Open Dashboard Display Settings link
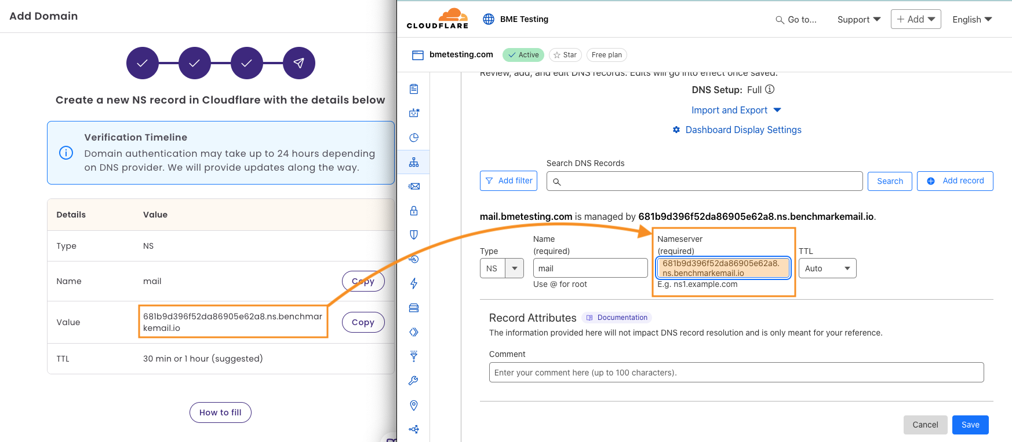Image resolution: width=1012 pixels, height=442 pixels. pos(743,130)
